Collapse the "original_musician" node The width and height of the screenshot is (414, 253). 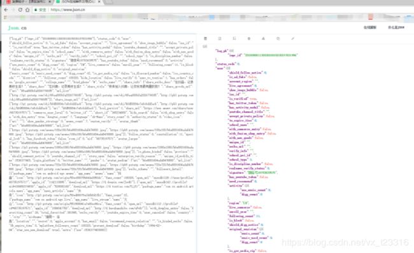click(261, 229)
